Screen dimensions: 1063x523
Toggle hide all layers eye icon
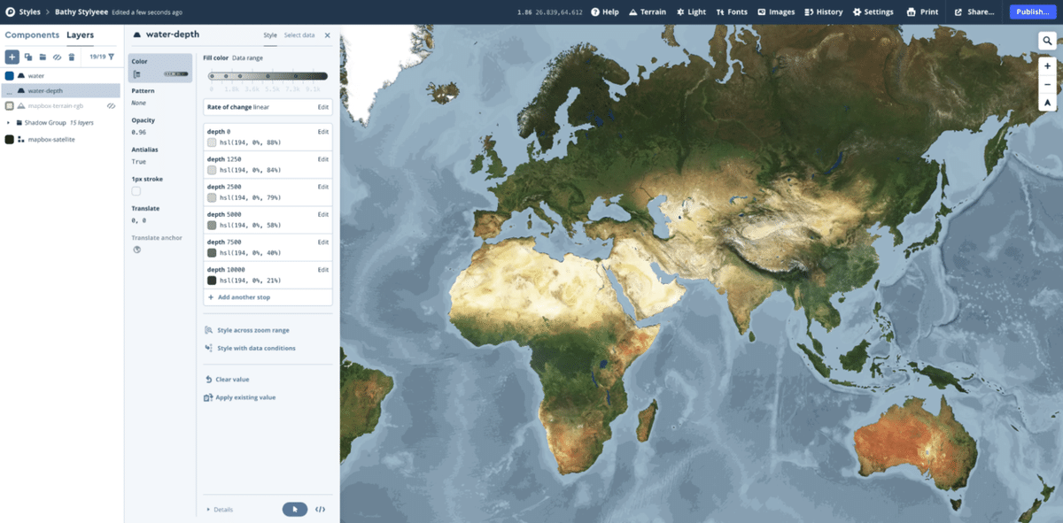[56, 58]
